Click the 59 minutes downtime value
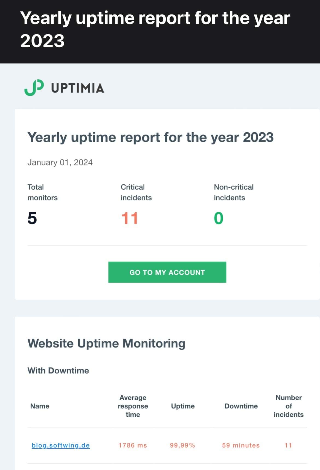 (241, 445)
